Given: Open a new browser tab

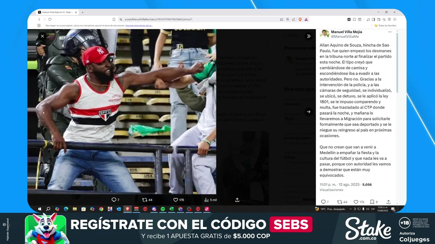Looking at the screenshot, I should click(x=82, y=12).
